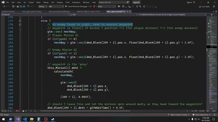Screen dimensions: 218x122
Task: Click the notifications bell in status bar
Action: coord(215,115)
